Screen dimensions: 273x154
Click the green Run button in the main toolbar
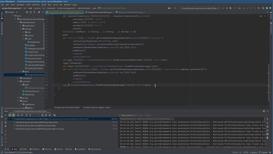coord(223,8)
